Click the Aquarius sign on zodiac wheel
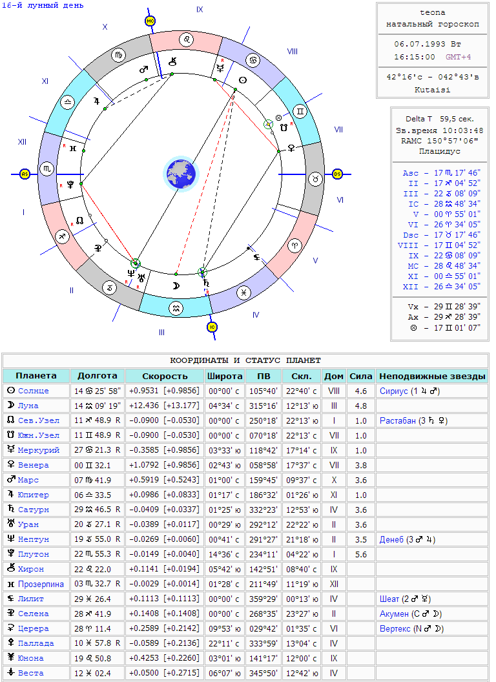Screen dimensions: 496x682 [176, 309]
